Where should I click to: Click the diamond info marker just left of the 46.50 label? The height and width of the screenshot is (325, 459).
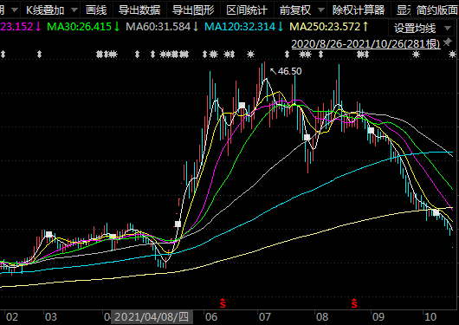click(288, 55)
